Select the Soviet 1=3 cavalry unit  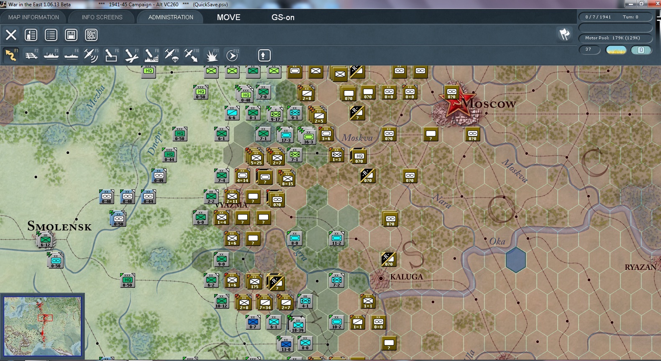337,155
